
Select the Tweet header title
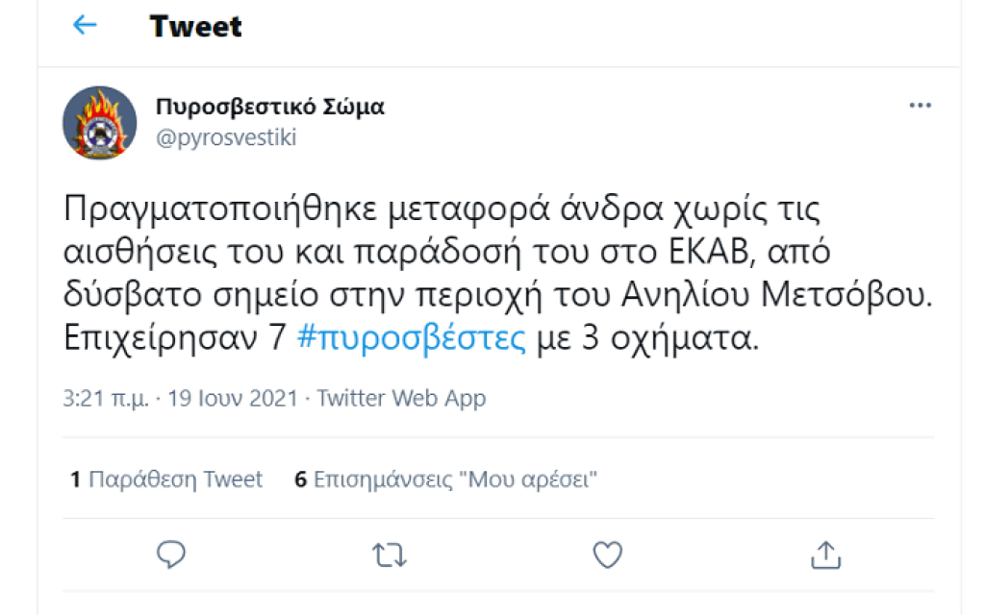click(194, 26)
